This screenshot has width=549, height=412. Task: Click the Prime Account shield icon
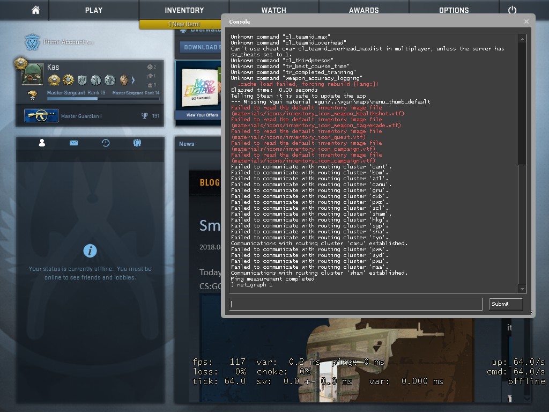(33, 42)
